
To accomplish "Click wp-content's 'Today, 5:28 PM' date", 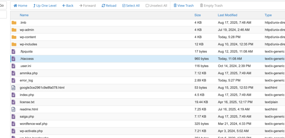I will tap(229, 37).
